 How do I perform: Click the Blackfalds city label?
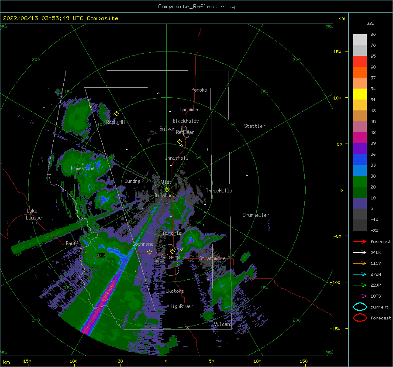coord(186,121)
